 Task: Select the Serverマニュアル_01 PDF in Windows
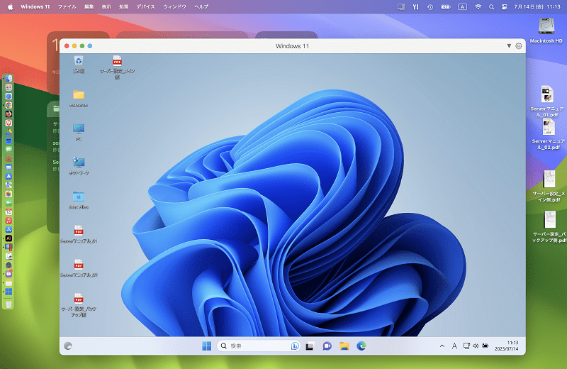[79, 234]
